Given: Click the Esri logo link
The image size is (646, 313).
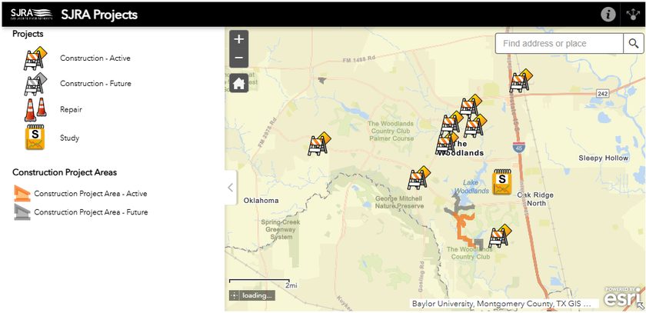Looking at the screenshot, I should (621, 298).
